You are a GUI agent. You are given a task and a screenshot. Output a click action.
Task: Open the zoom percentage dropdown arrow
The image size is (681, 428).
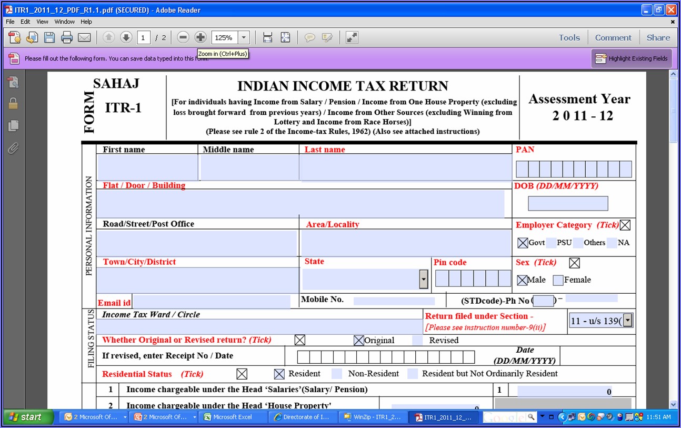[244, 37]
